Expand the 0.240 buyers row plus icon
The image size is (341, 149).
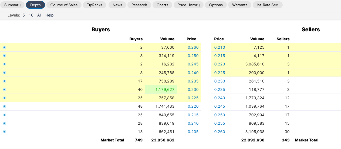point(4,73)
